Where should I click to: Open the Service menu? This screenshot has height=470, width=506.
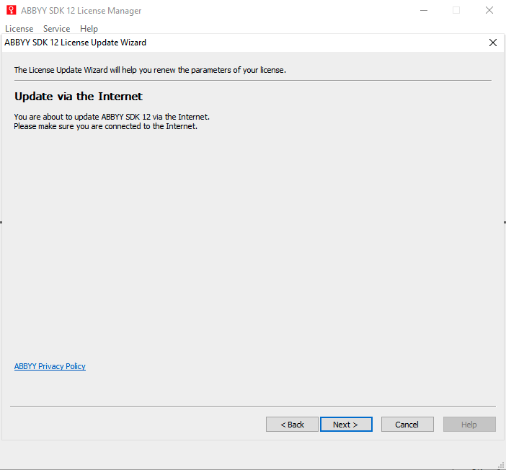tap(57, 29)
